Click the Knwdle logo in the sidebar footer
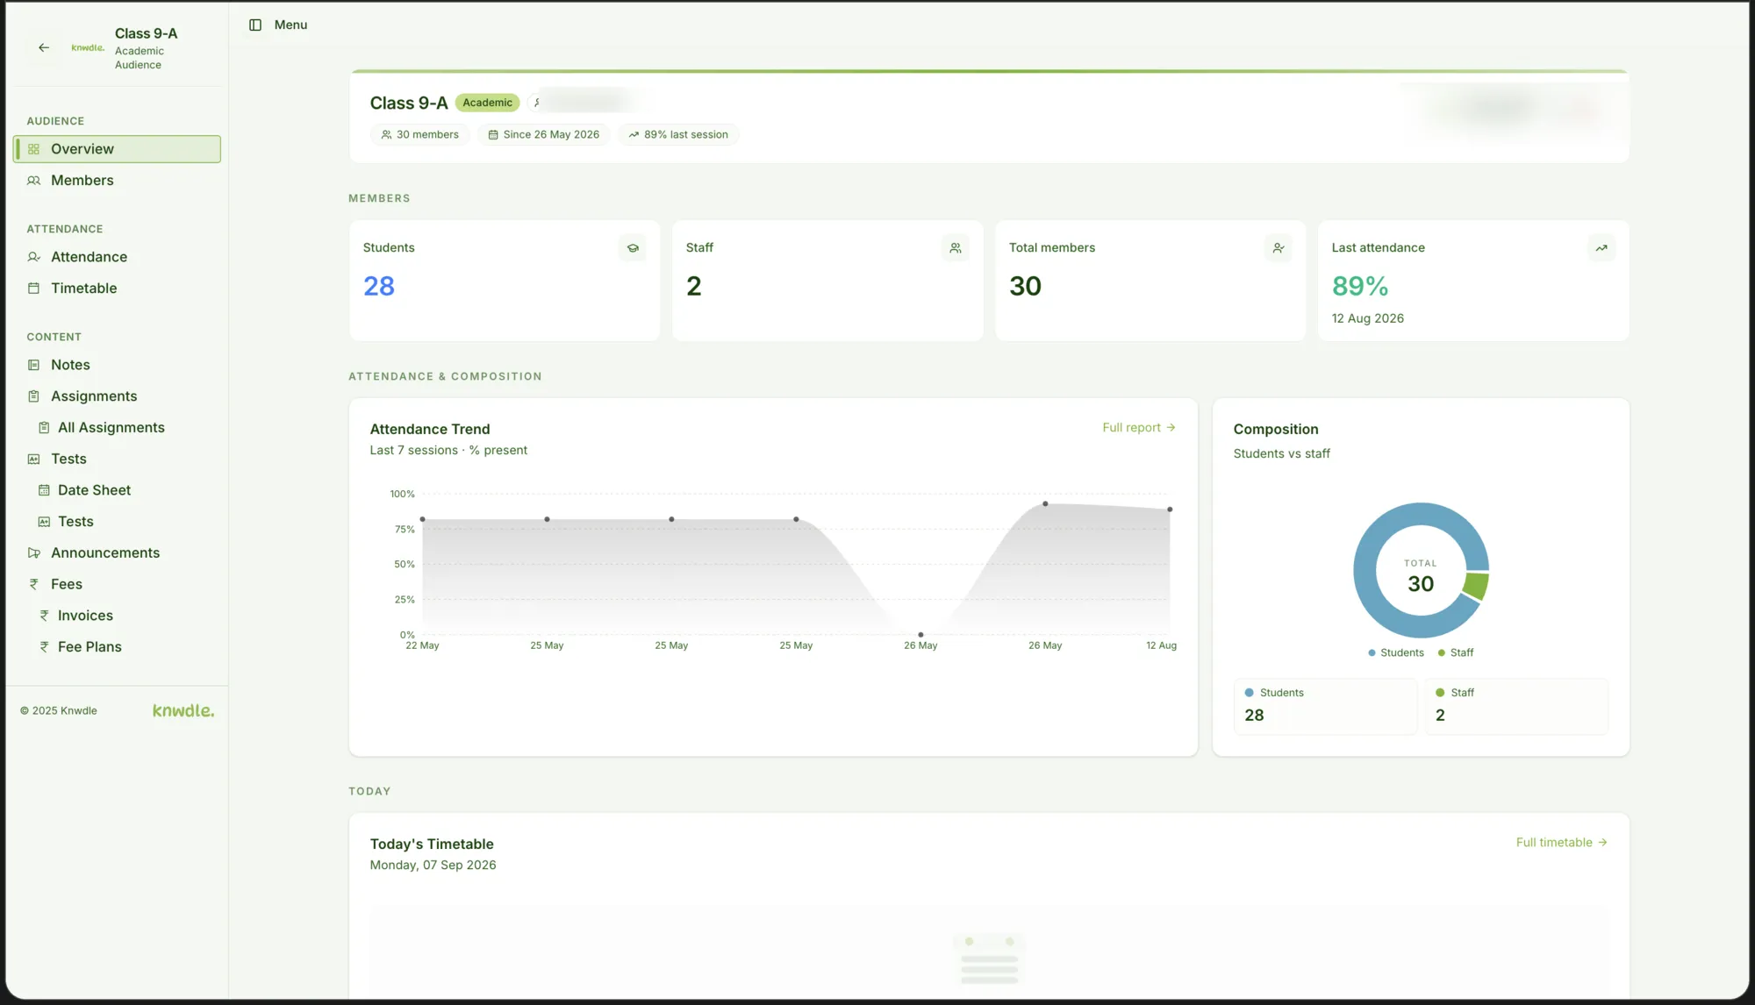This screenshot has height=1005, width=1755. (x=183, y=710)
